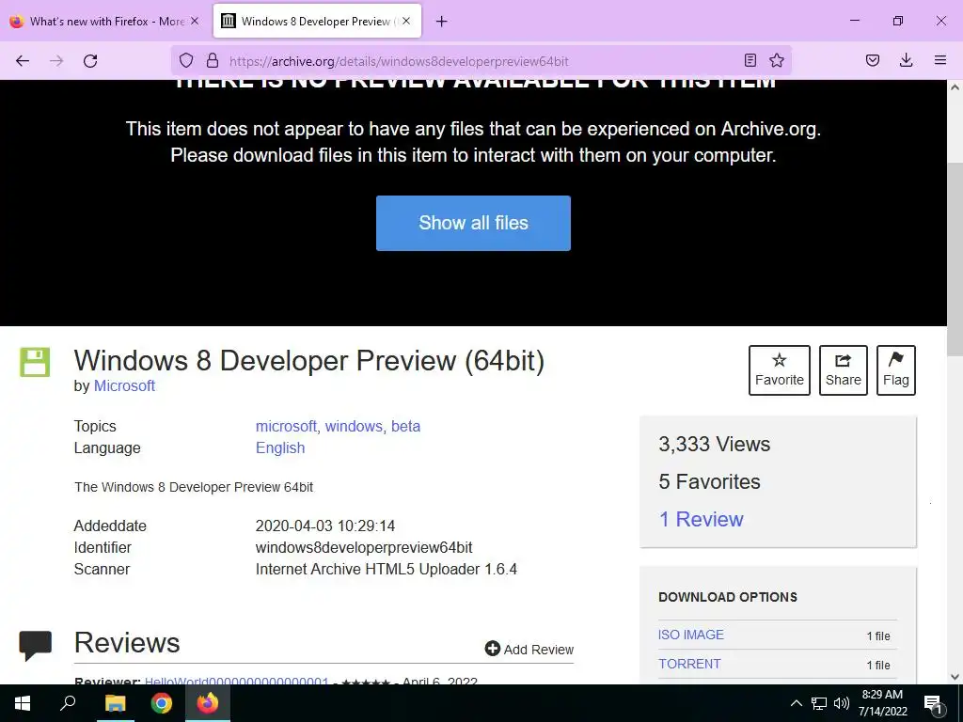Click the Windows 8 Developer Preview (64bit) title
This screenshot has height=722, width=963.
(308, 360)
